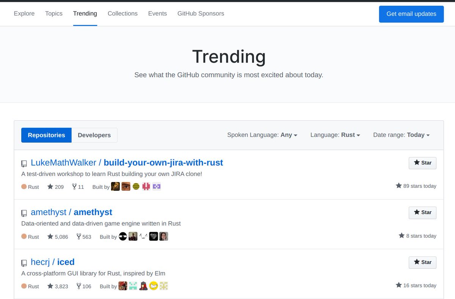Click the '89 stars today' text
The width and height of the screenshot is (455, 299).
click(416, 186)
